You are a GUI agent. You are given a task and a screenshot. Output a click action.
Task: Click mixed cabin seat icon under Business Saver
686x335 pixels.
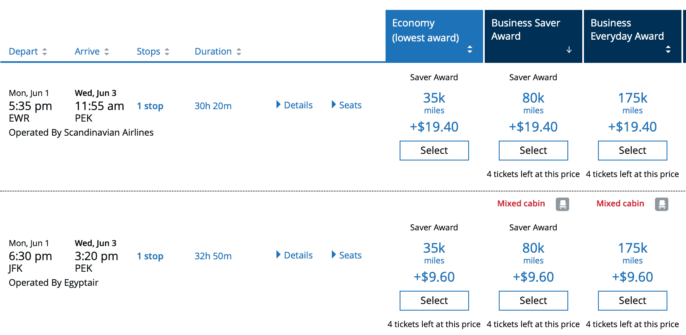562,204
